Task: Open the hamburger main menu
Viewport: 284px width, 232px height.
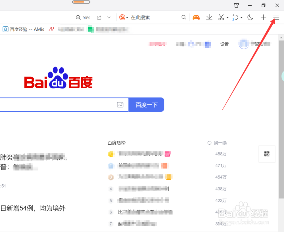Action: 276,17
